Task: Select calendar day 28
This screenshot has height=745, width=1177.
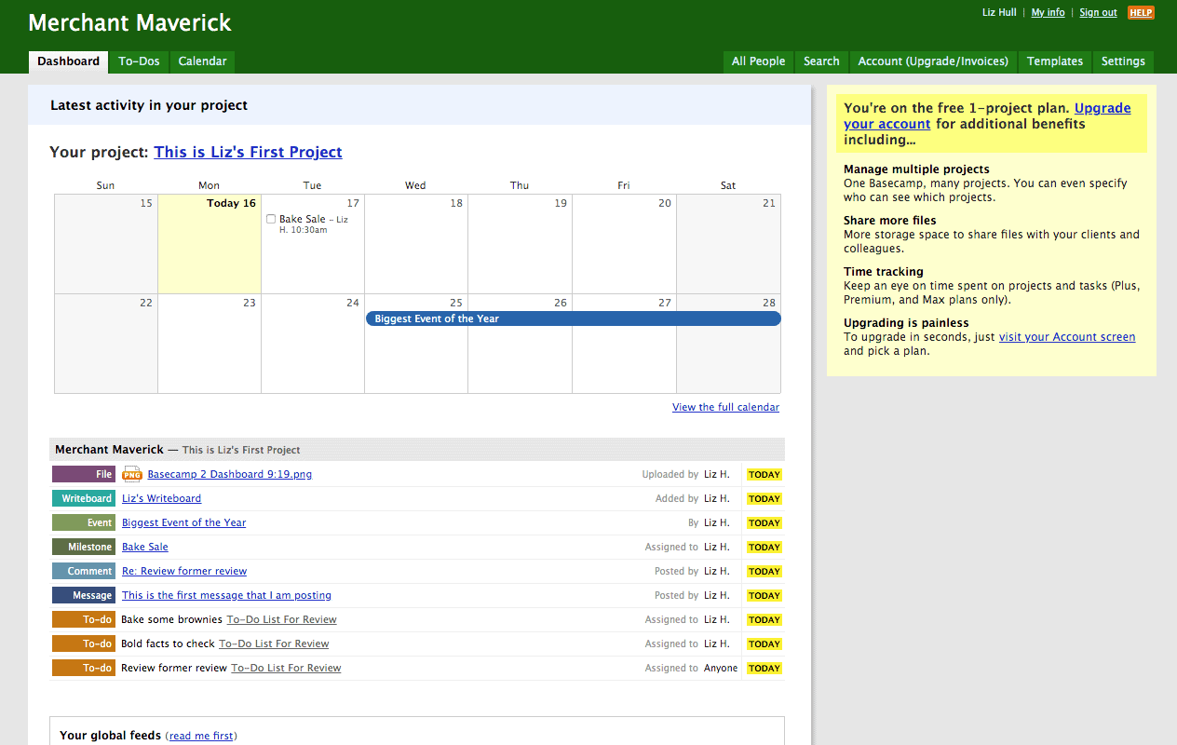Action: [728, 344]
